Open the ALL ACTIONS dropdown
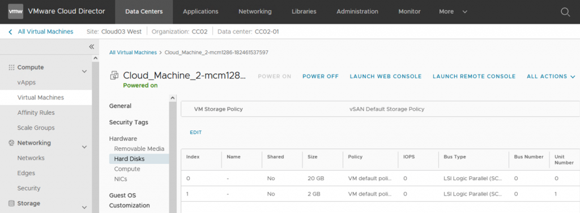The height and width of the screenshot is (213, 580). pyautogui.click(x=551, y=76)
